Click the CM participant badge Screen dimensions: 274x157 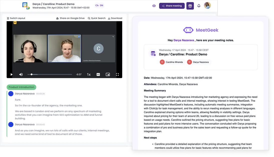(97, 5)
